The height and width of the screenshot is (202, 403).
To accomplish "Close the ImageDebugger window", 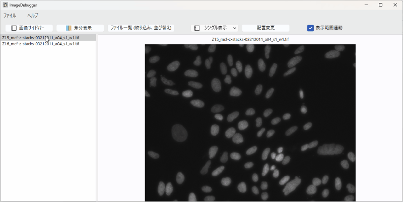I will [x=395, y=5].
